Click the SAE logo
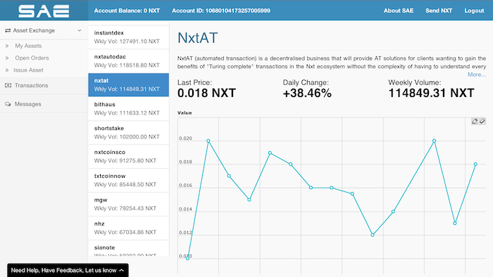 [44, 11]
